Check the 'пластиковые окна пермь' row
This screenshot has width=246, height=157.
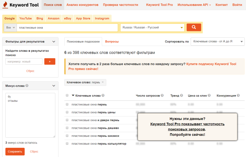click(67, 104)
